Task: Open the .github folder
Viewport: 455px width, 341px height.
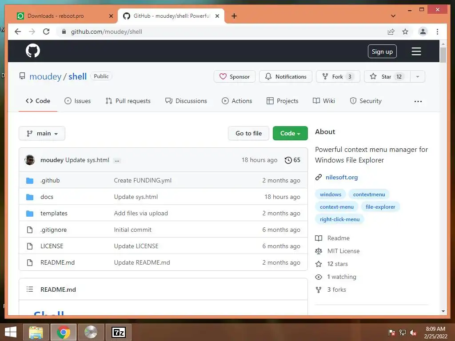Action: tap(50, 180)
